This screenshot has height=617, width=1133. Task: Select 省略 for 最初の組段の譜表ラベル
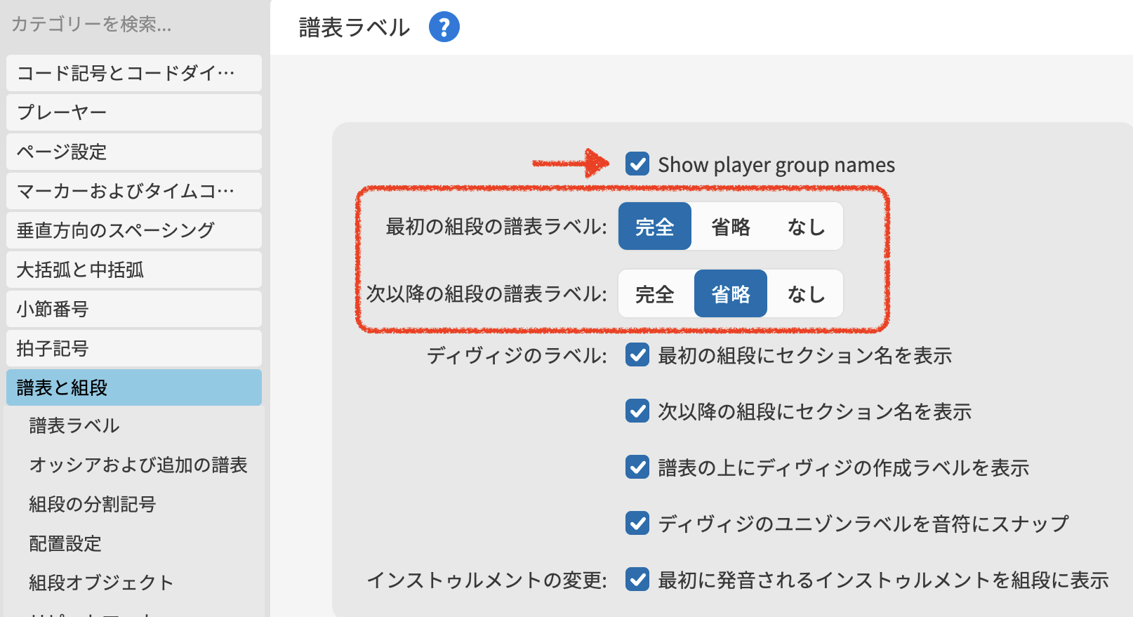[x=730, y=227]
